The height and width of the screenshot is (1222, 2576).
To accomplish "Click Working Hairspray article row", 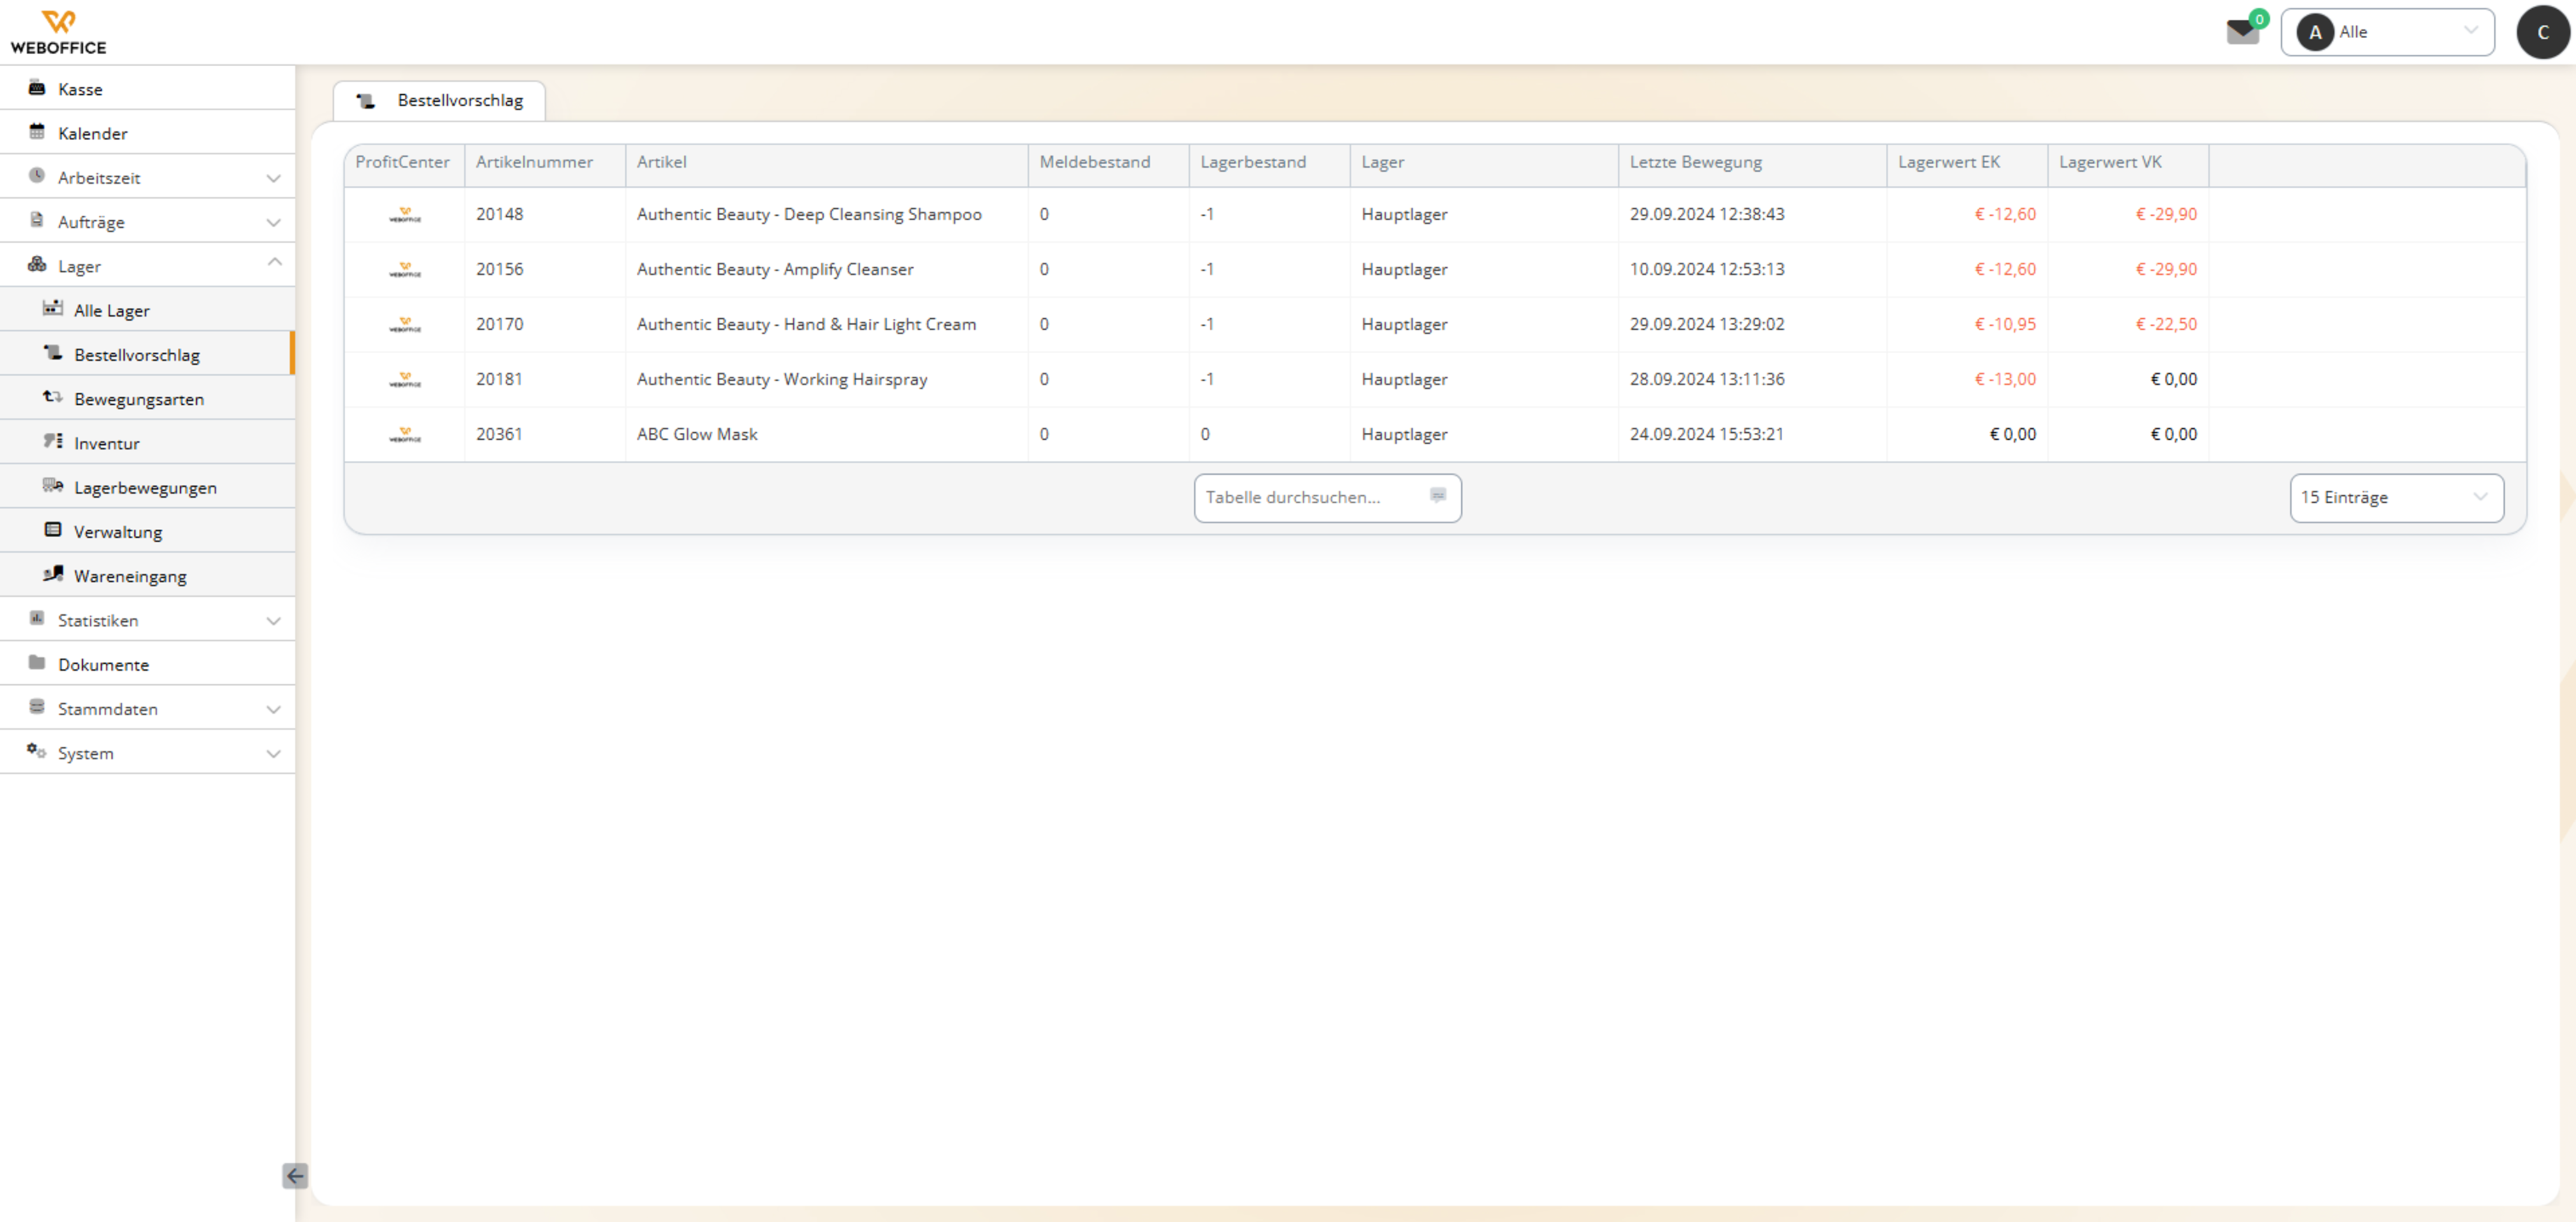I will pyautogui.click(x=1435, y=379).
